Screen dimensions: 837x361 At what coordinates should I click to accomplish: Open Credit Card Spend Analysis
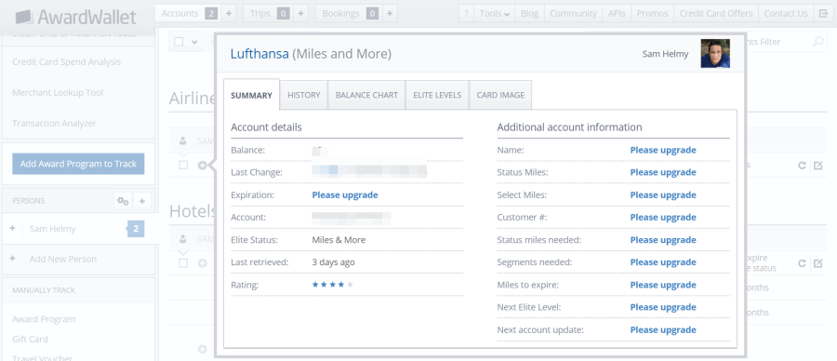pyautogui.click(x=67, y=62)
